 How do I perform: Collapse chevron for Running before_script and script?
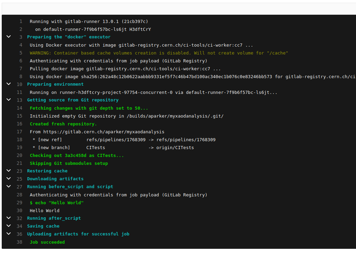point(9,186)
